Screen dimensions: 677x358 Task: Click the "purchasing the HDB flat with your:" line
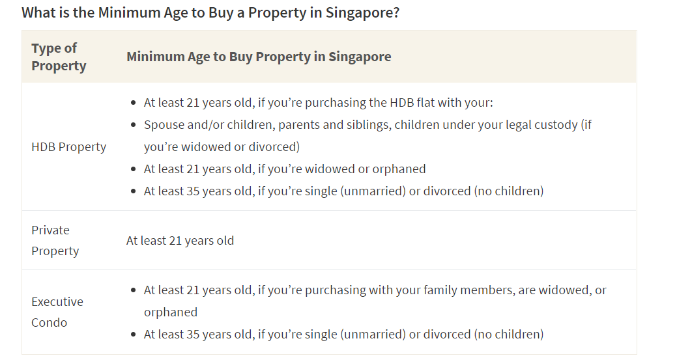coord(319,103)
